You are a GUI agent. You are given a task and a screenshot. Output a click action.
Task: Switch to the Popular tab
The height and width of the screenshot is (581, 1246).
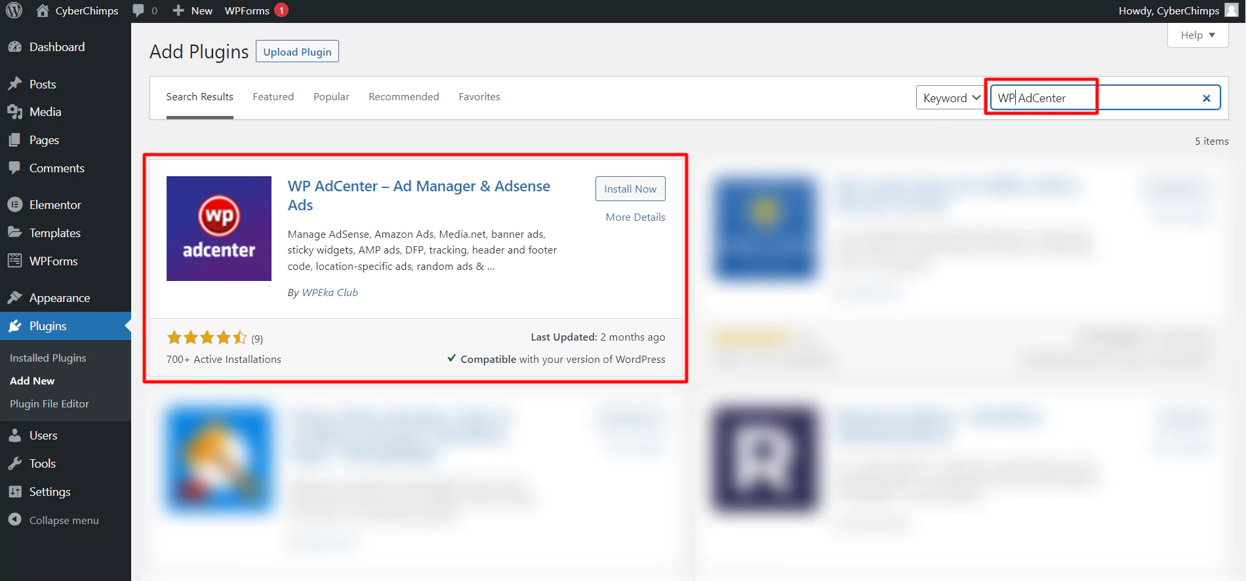click(x=331, y=97)
